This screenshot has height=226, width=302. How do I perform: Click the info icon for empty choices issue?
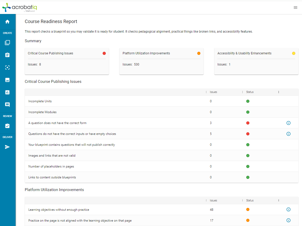(x=289, y=134)
